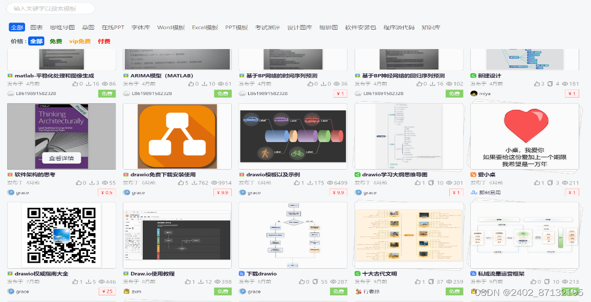Select the 全部 category tab

click(x=17, y=28)
